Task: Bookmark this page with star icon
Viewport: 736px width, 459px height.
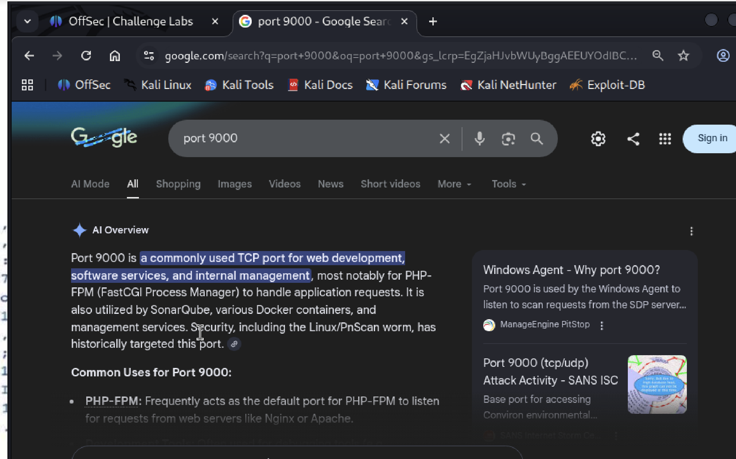Action: pyautogui.click(x=683, y=56)
